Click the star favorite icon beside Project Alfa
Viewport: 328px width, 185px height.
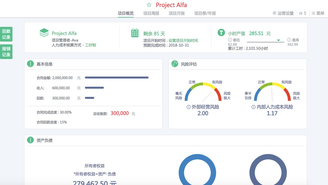(149, 5)
